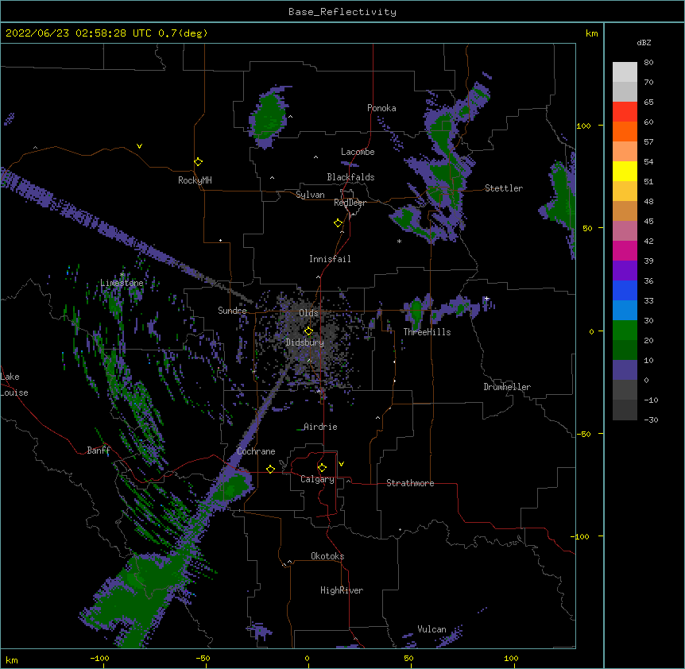Click the Stettler city label
This screenshot has width=685, height=669.
pyautogui.click(x=504, y=188)
